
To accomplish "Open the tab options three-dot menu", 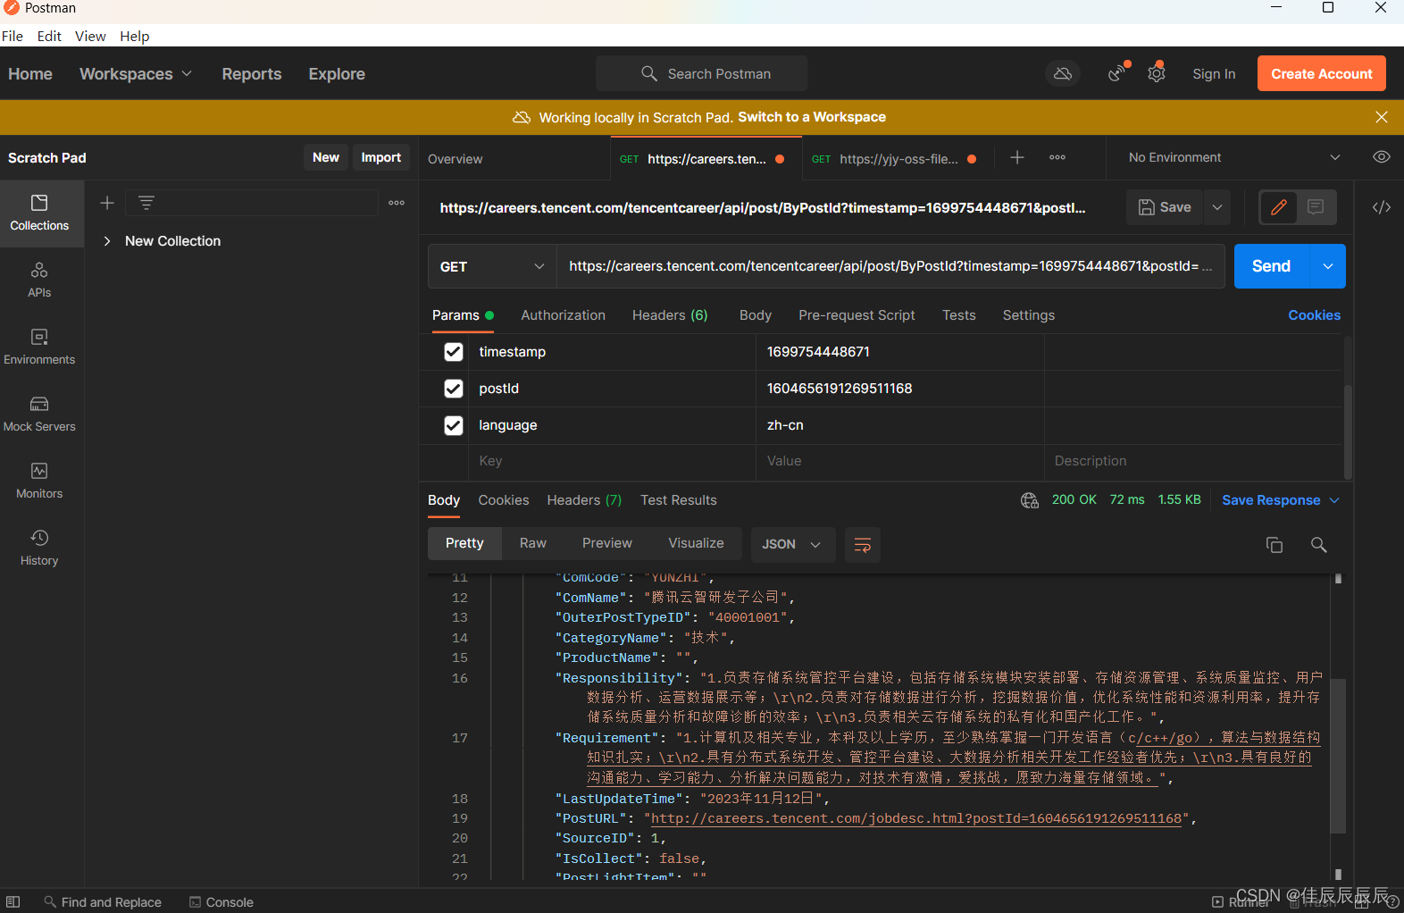I will [x=1057, y=157].
